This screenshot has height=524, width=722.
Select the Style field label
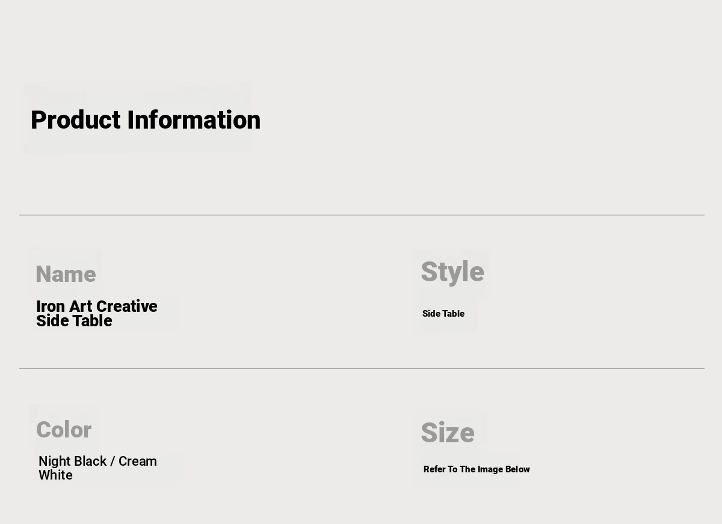pyautogui.click(x=452, y=272)
